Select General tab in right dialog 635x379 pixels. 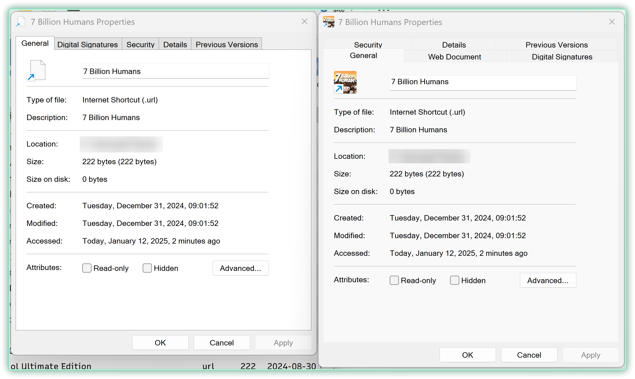click(364, 55)
